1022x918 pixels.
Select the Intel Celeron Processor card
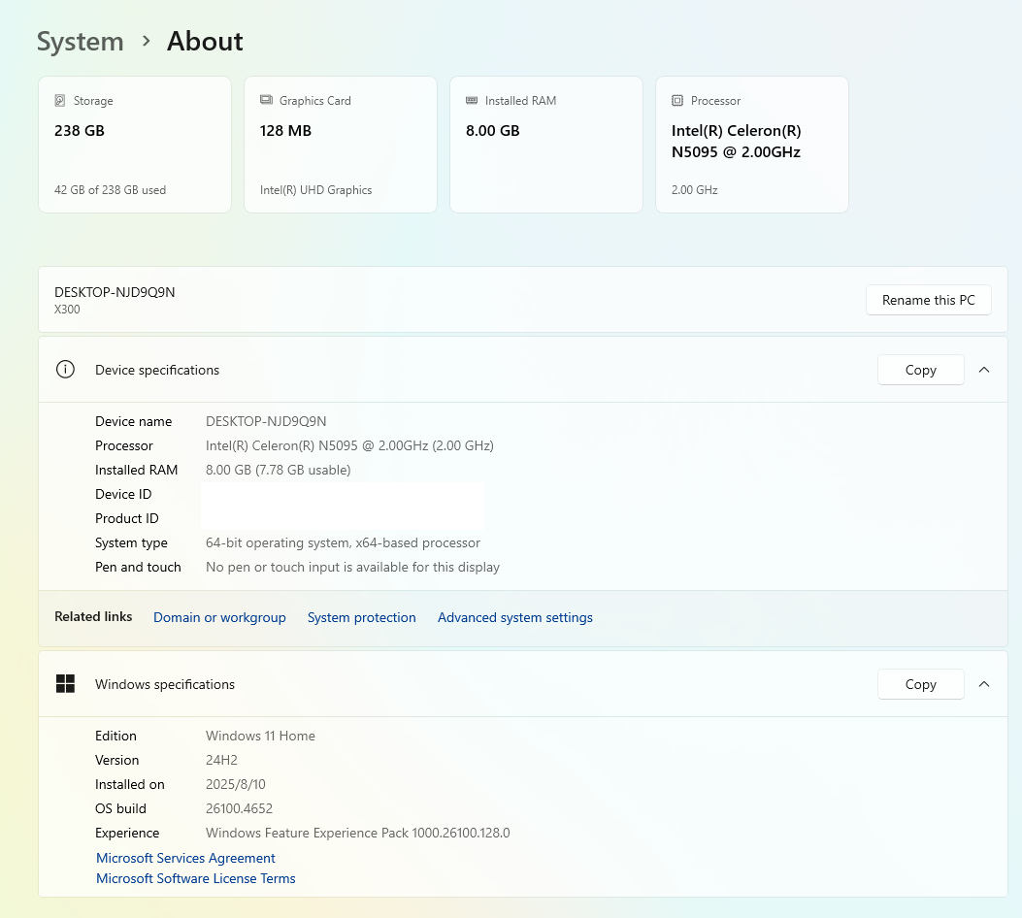point(752,146)
